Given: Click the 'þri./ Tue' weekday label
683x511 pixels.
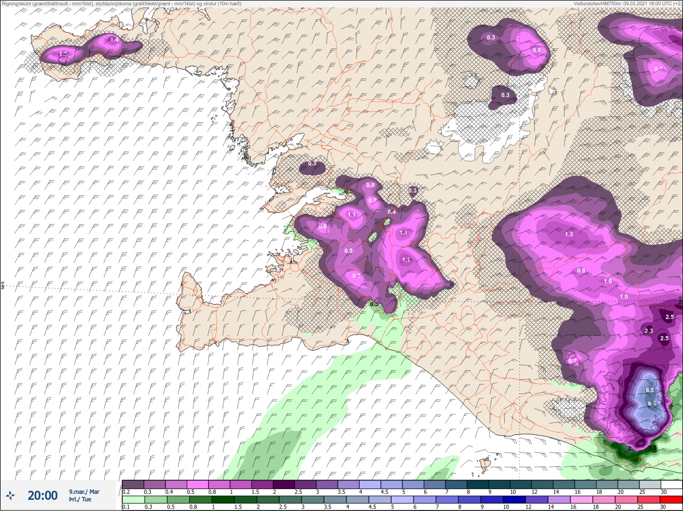Looking at the screenshot, I should (80, 499).
